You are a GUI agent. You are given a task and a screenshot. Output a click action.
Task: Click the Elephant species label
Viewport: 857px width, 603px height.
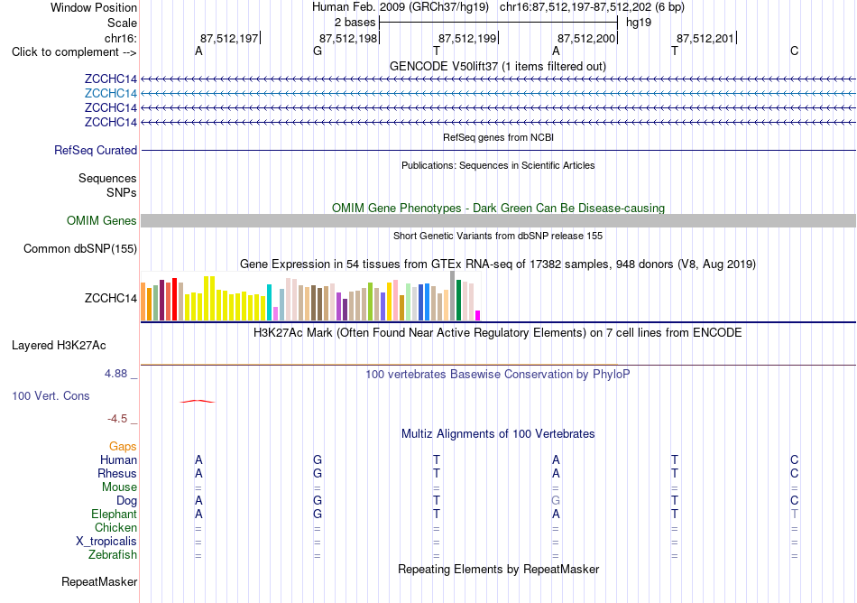pyautogui.click(x=115, y=515)
